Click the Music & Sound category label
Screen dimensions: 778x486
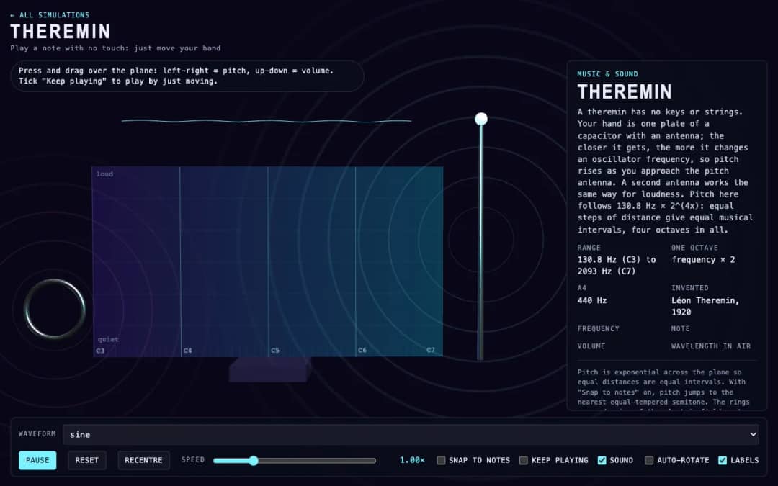(607, 74)
